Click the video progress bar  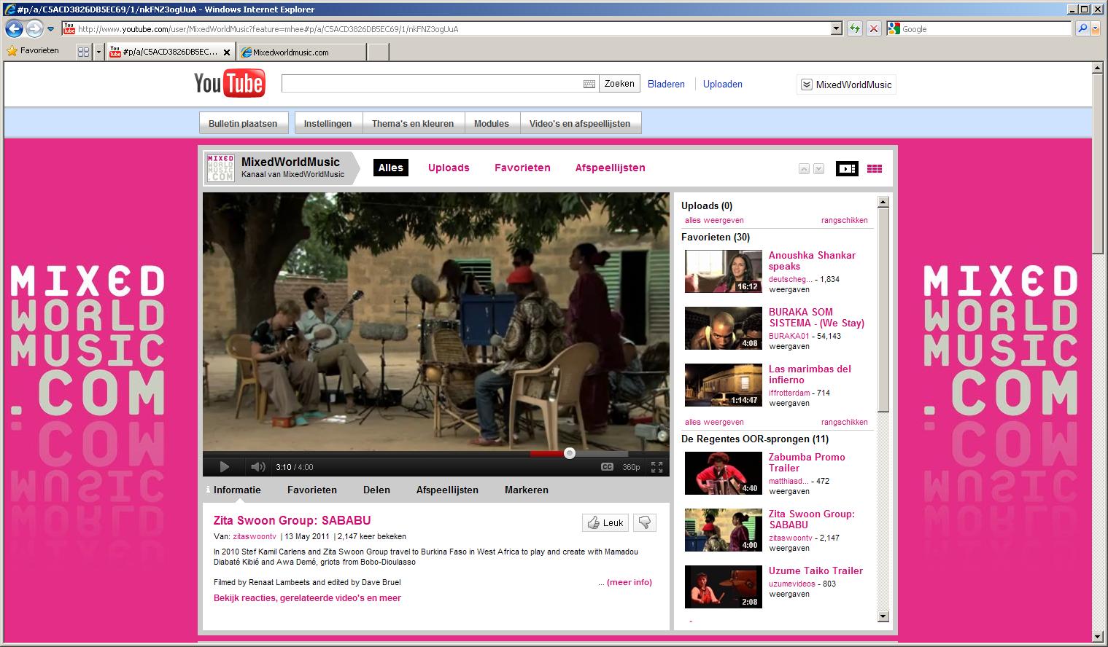click(435, 453)
